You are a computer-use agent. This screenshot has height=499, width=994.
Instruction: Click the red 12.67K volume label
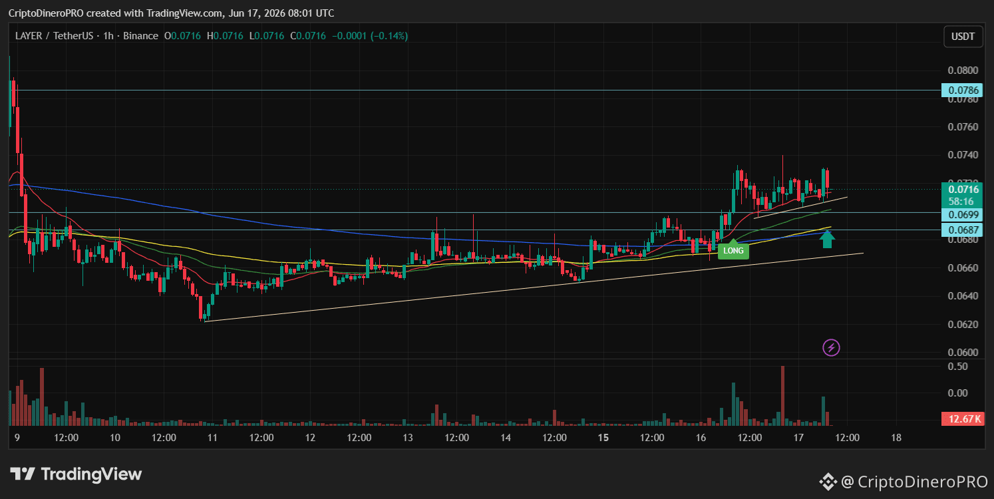(963, 418)
